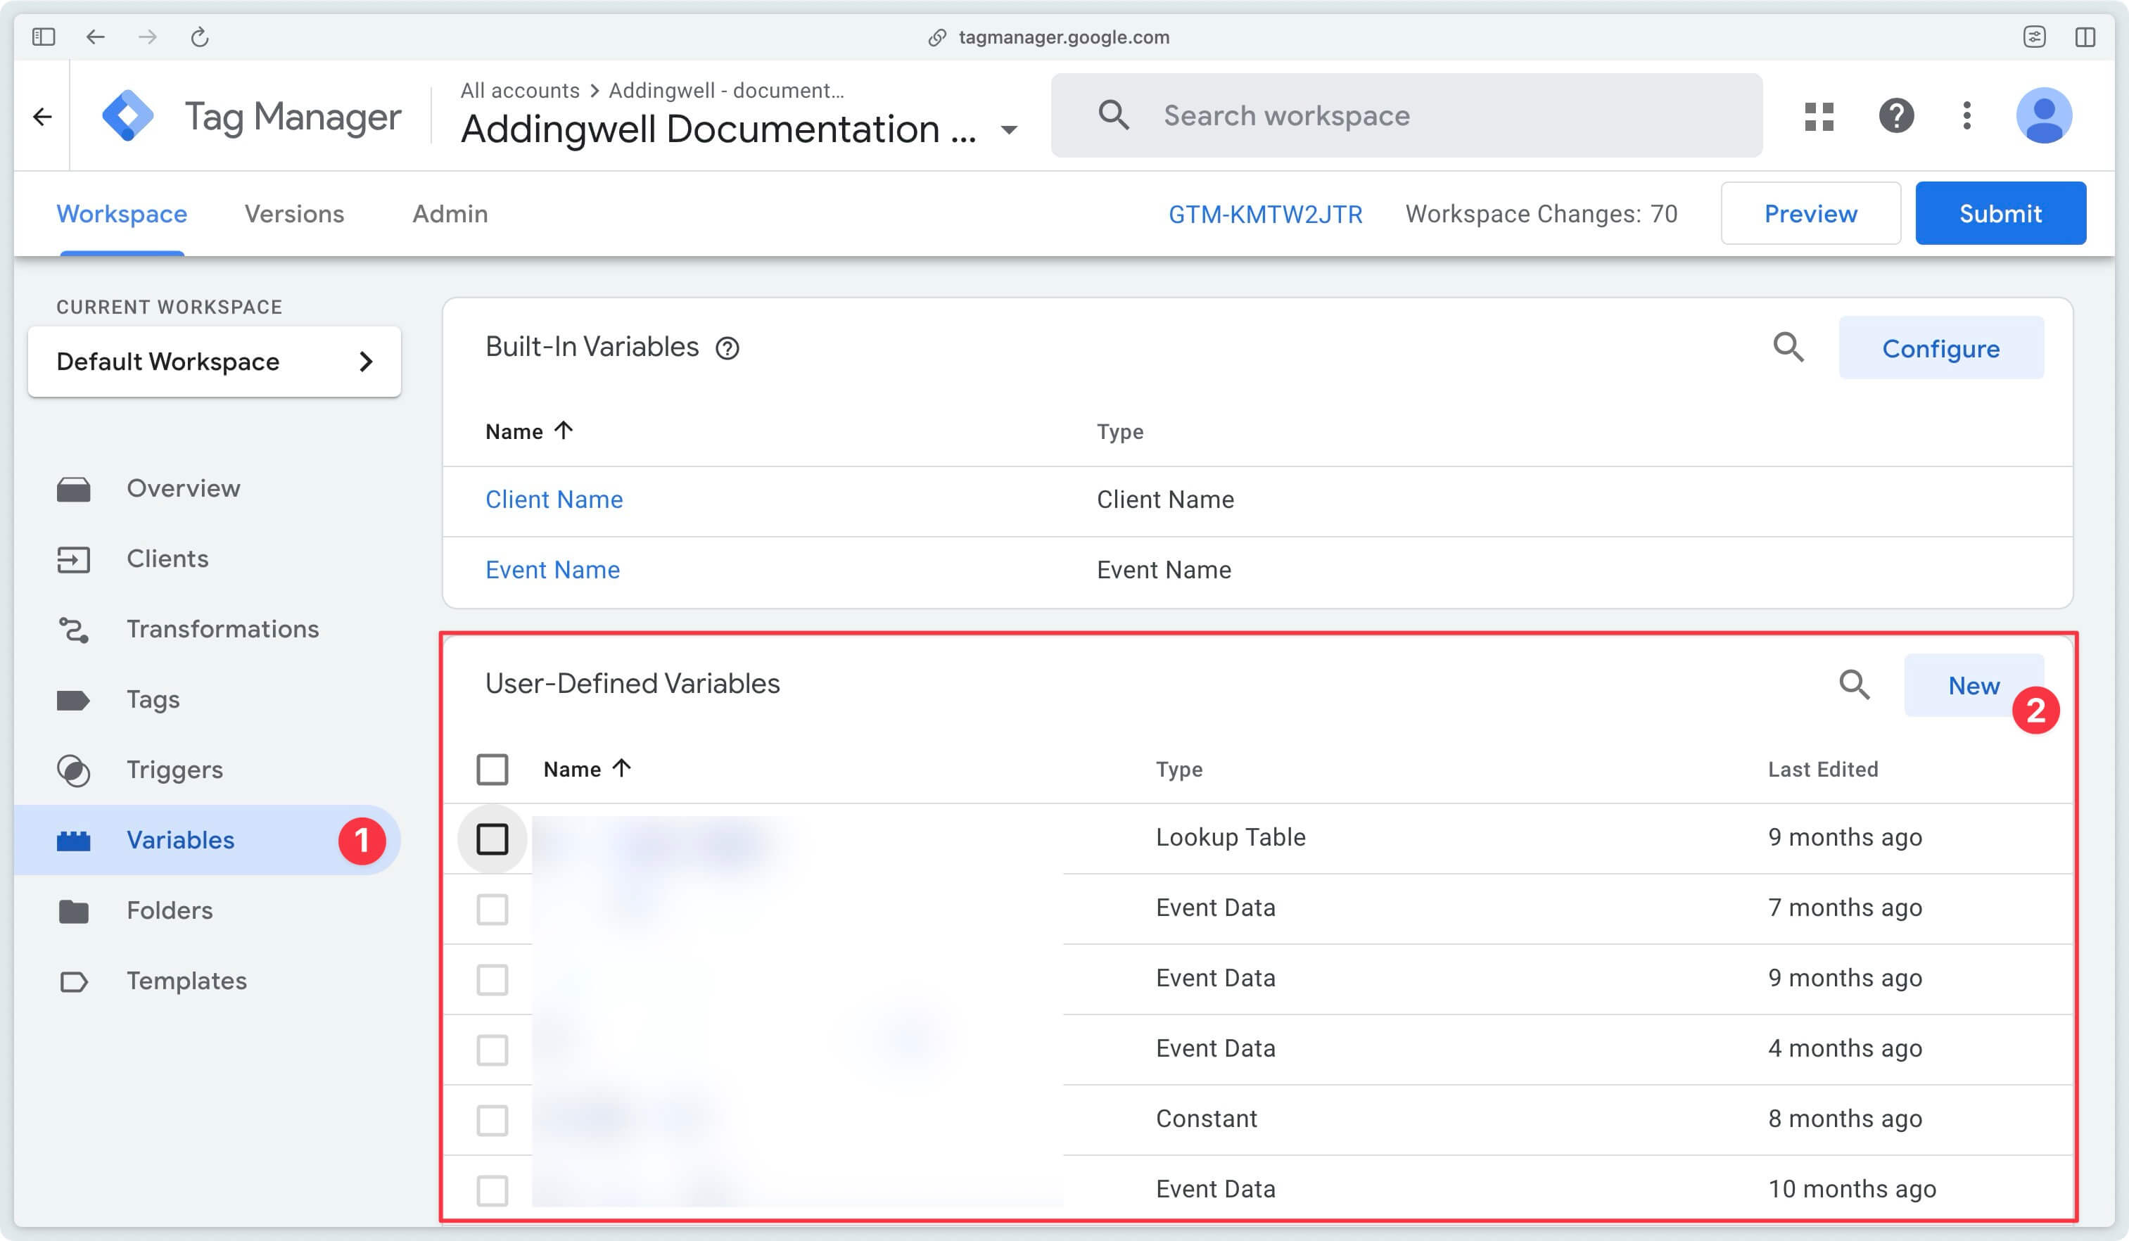
Task: Click the browser forward arrow
Action: coord(148,37)
